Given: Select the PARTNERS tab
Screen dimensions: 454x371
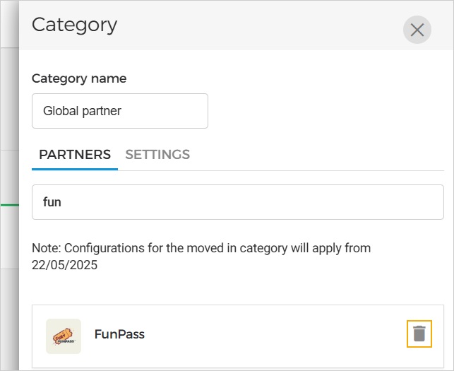Looking at the screenshot, I should [x=75, y=155].
